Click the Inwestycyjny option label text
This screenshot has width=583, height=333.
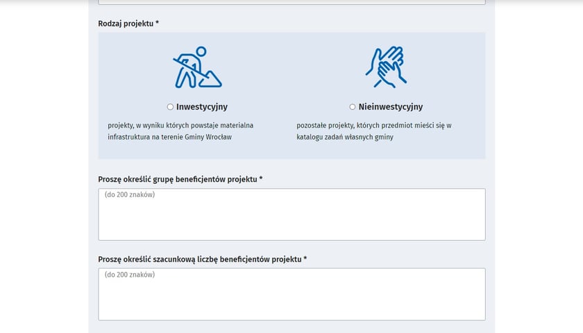(202, 107)
